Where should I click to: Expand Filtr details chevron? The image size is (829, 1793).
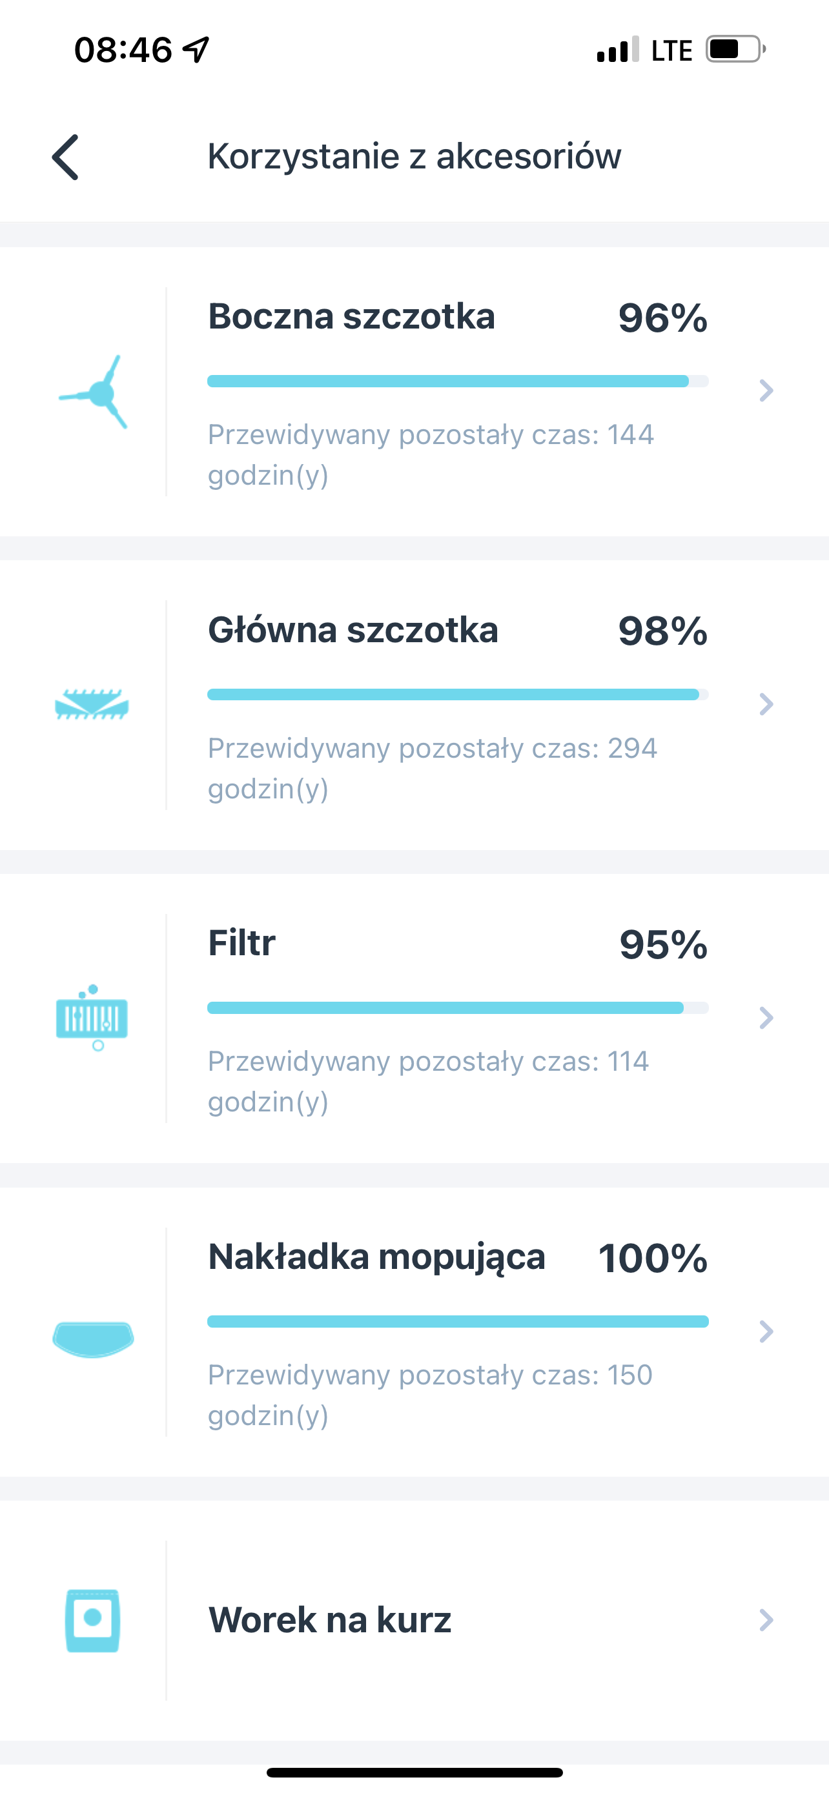(766, 1018)
